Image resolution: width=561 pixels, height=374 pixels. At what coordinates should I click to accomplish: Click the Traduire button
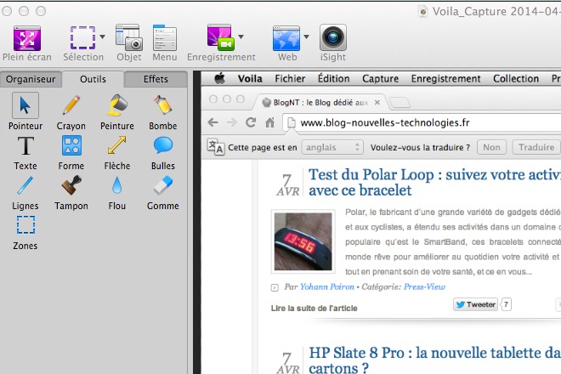pos(536,147)
